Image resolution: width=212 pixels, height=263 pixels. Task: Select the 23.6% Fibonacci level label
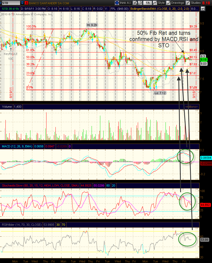pos(30,73)
